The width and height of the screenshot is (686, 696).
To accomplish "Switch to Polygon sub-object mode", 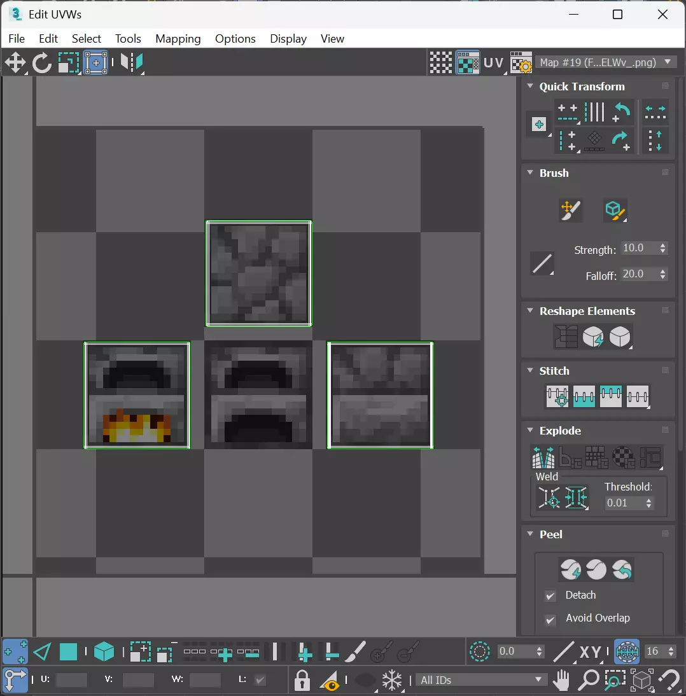I will click(68, 651).
